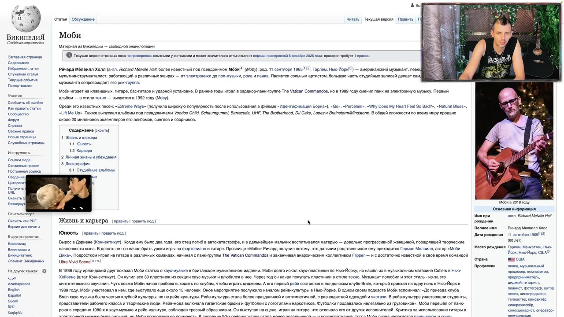The image size is (564, 317).
Task: Switch to Español language version
Action: tap(14, 296)
